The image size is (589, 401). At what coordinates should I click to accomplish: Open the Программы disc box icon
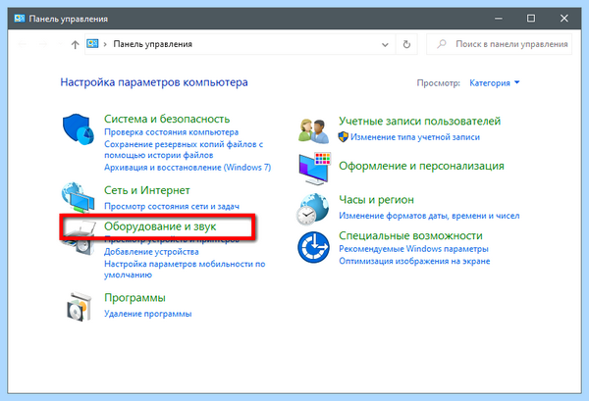[x=79, y=307]
